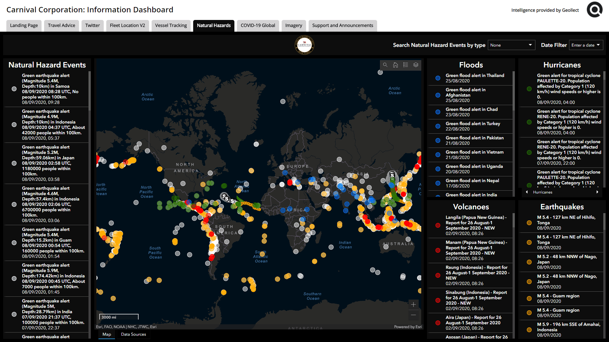This screenshot has height=342, width=609.
Task: Open hazard event type dropdown
Action: click(x=511, y=45)
